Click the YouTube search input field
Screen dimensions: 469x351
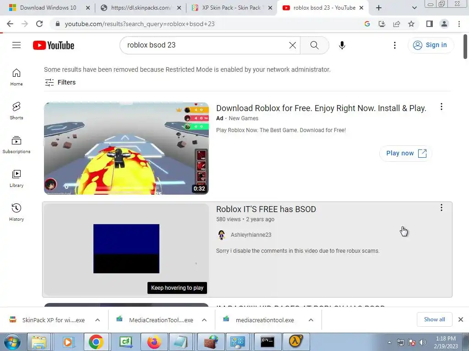(x=207, y=45)
